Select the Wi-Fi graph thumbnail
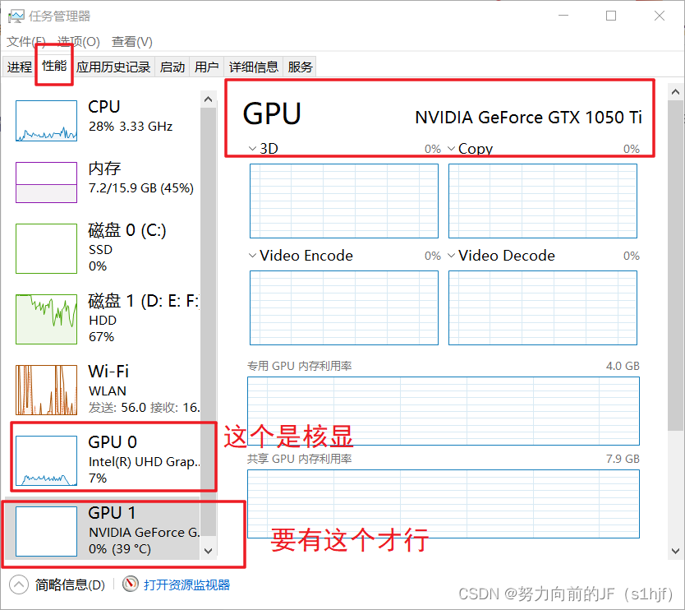This screenshot has width=685, height=610. pyautogui.click(x=46, y=390)
